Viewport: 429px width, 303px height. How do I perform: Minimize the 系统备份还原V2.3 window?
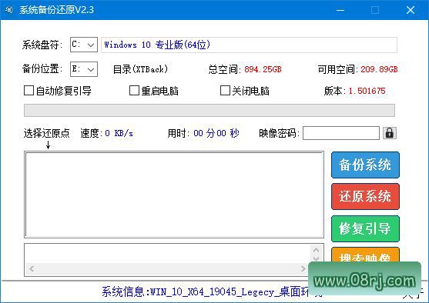(x=340, y=10)
